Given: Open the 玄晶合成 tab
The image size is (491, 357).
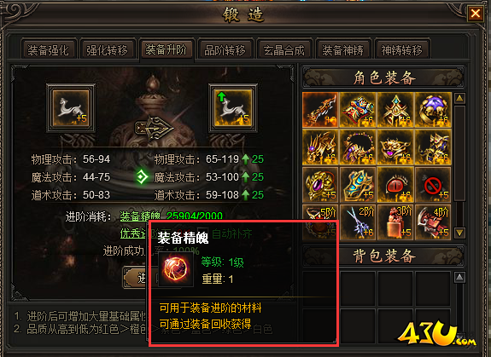Looking at the screenshot, I should tap(284, 49).
